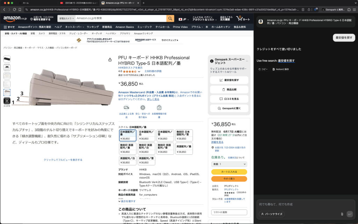Viewport: 358px width, 224px height.
Task: Open the browser hamburger menu
Action: [x=355, y=9]
